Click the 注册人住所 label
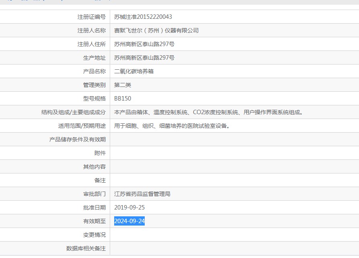Viewport: 359px width, 258px height. [92, 44]
